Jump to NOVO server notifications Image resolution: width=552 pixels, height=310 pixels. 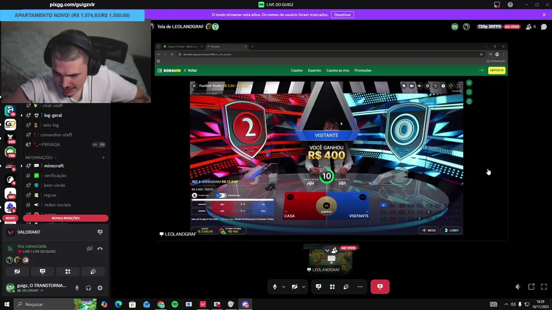coord(10,218)
